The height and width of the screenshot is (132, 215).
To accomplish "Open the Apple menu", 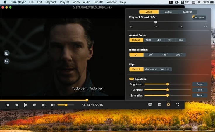I will (x=5, y=2).
